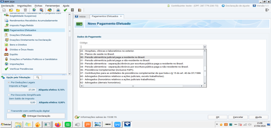
Task: Select 36 Previdência Complementar option
Action: pyautogui.click(x=101, y=70)
